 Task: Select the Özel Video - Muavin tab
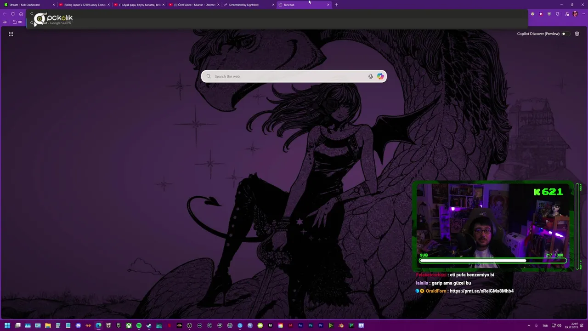pyautogui.click(x=194, y=5)
